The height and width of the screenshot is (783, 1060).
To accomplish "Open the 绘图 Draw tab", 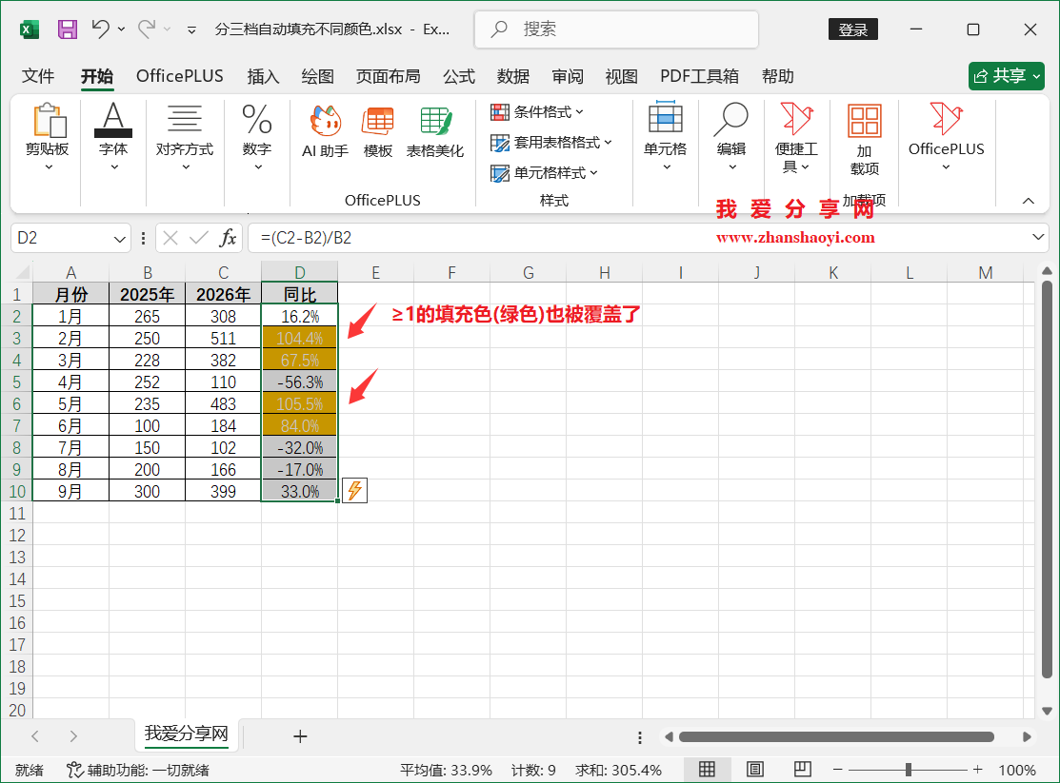I will click(318, 76).
